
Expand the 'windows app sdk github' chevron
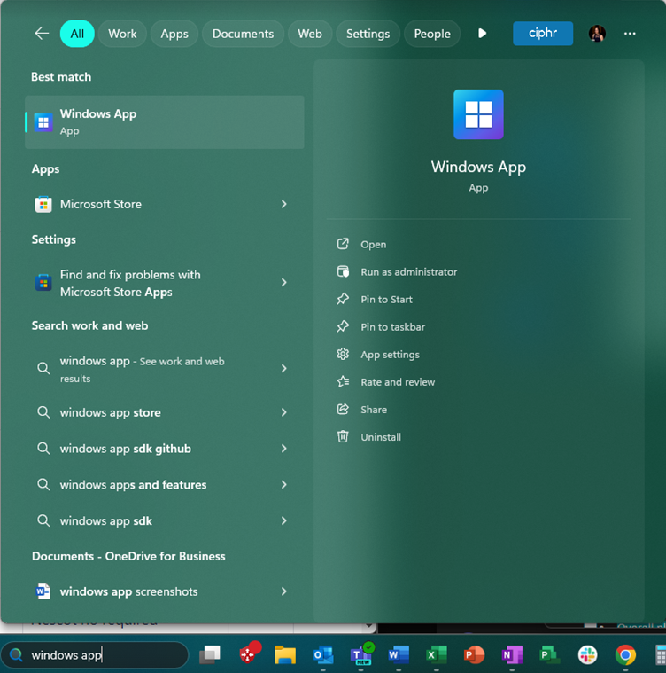tap(283, 449)
